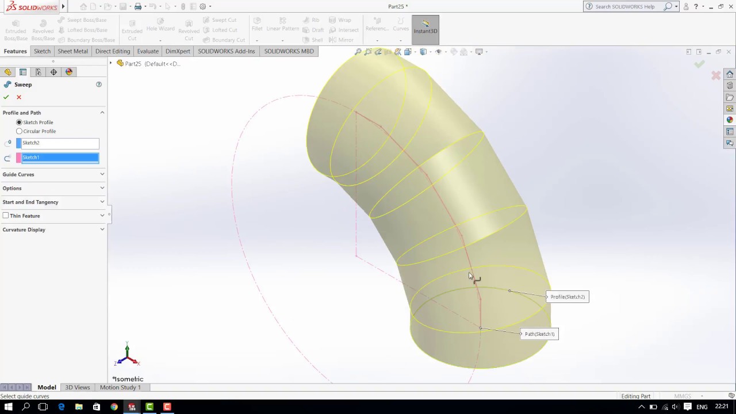The image size is (736, 414).
Task: Cancel with the viewport corner red X
Action: (x=716, y=75)
